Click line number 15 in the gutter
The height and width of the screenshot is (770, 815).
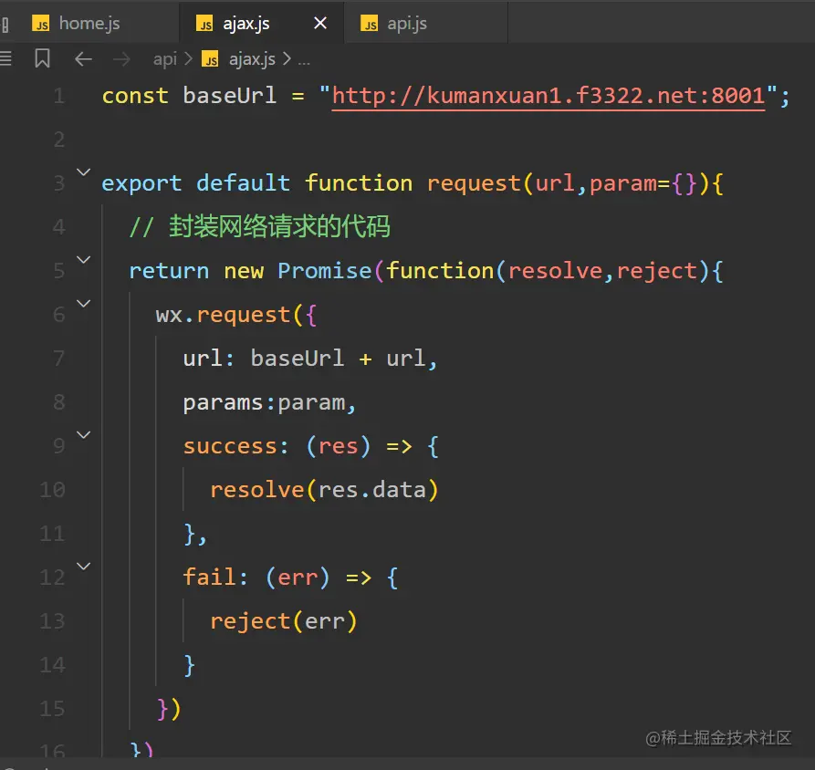point(53,709)
